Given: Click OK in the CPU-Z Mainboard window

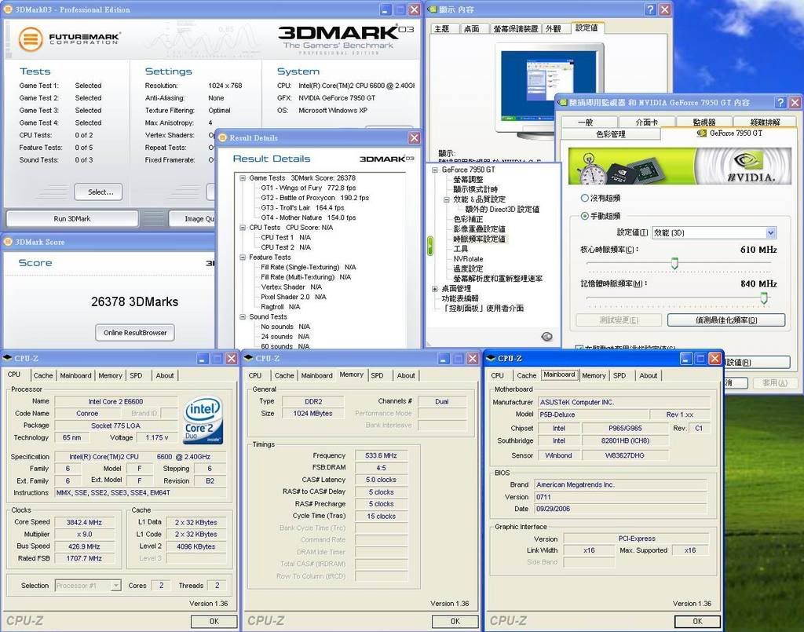Looking at the screenshot, I should 697,621.
